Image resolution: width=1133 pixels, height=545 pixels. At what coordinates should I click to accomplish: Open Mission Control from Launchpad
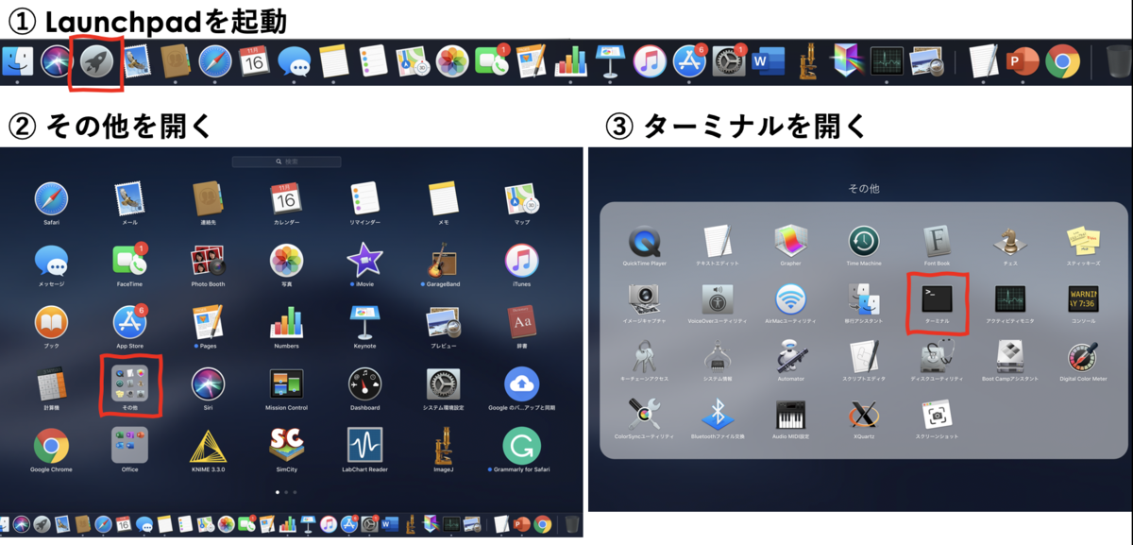[x=285, y=384]
